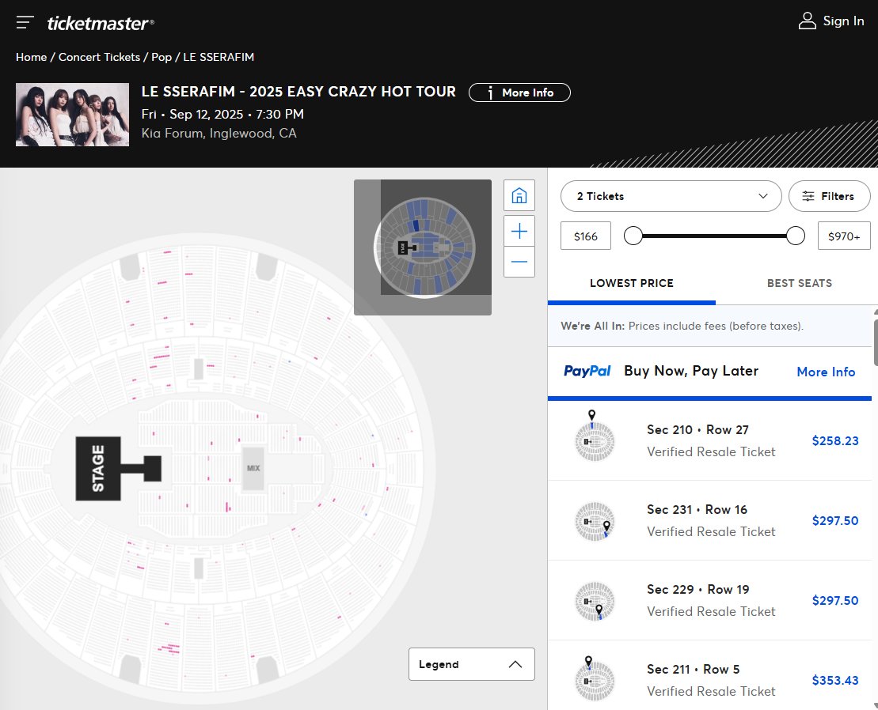Image resolution: width=878 pixels, height=710 pixels.
Task: Select Sec 210 Row 27 listing
Action: pyautogui.click(x=709, y=440)
